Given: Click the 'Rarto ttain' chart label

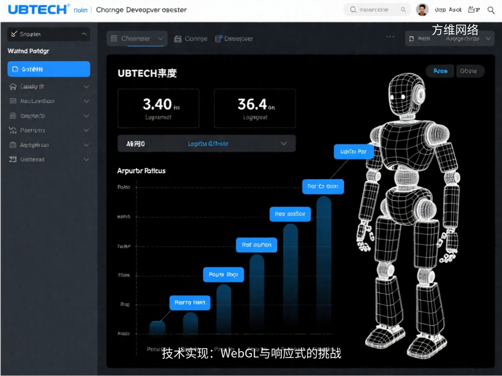Looking at the screenshot, I should point(190,303).
